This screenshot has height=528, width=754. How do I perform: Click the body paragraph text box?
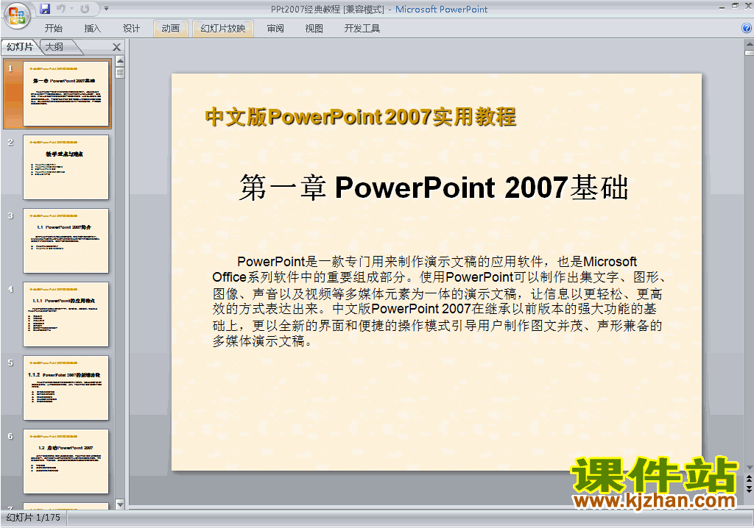tap(439, 302)
